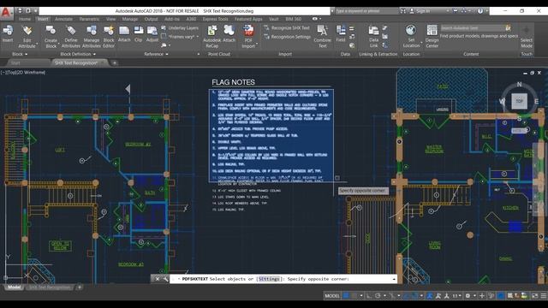
Task: Switch to the Manage ribbon tab
Action: 130,19
